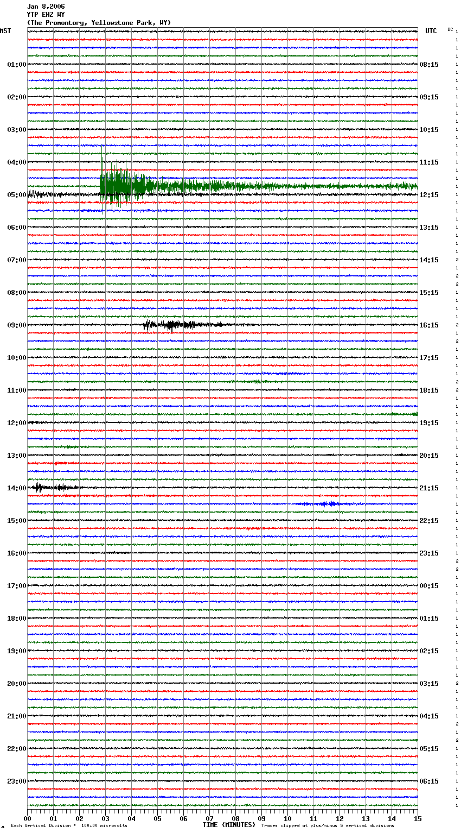Select the '01:00' MST time label
This screenshot has width=461, height=833.
(x=16, y=65)
